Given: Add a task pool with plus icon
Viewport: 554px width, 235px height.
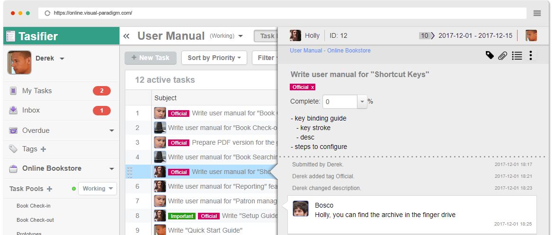Looking at the screenshot, I should pyautogui.click(x=49, y=189).
